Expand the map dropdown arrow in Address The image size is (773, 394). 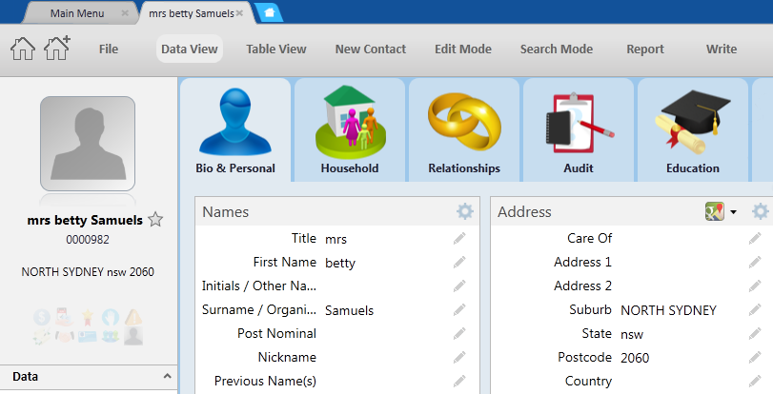pyautogui.click(x=733, y=212)
